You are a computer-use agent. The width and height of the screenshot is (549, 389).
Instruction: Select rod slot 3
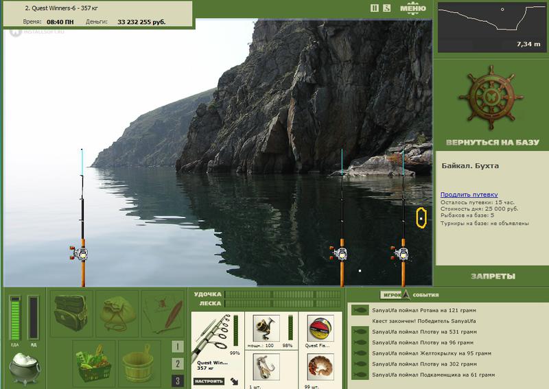click(x=178, y=381)
